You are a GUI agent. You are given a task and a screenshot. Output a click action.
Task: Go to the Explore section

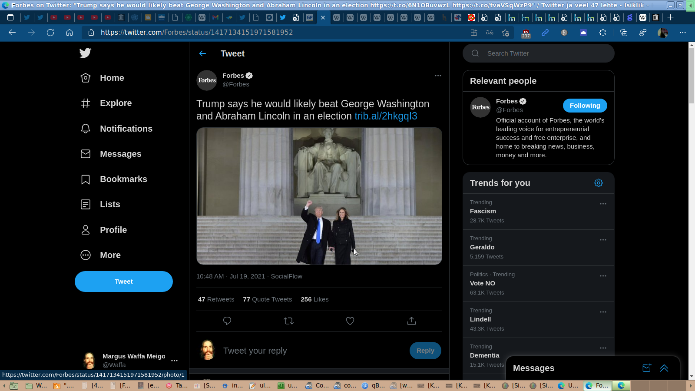point(106,103)
